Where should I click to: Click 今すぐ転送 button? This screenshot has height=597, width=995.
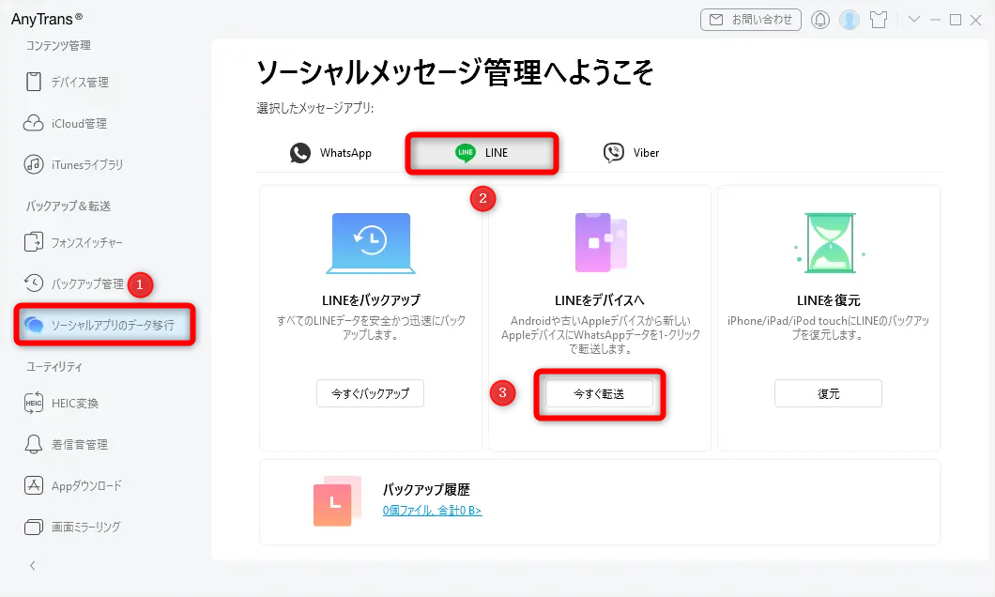[x=599, y=393]
